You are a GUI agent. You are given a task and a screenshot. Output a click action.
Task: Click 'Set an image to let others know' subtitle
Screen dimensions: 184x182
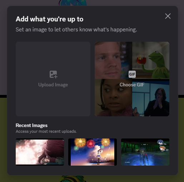click(x=76, y=30)
